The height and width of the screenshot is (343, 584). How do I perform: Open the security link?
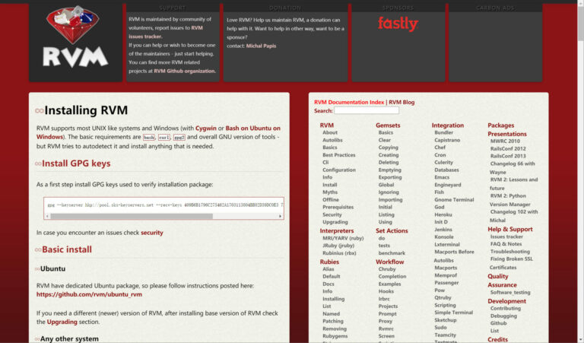152,233
